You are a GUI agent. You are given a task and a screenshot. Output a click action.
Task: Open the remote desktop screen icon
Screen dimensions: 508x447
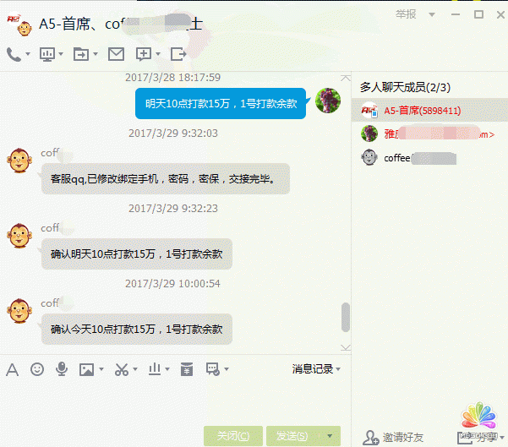coord(47,54)
